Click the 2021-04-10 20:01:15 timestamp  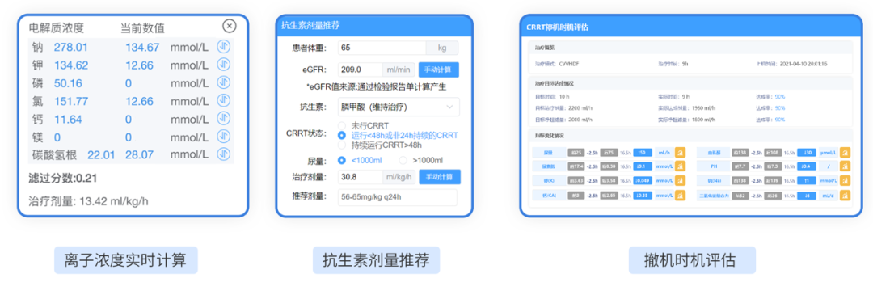[804, 64]
